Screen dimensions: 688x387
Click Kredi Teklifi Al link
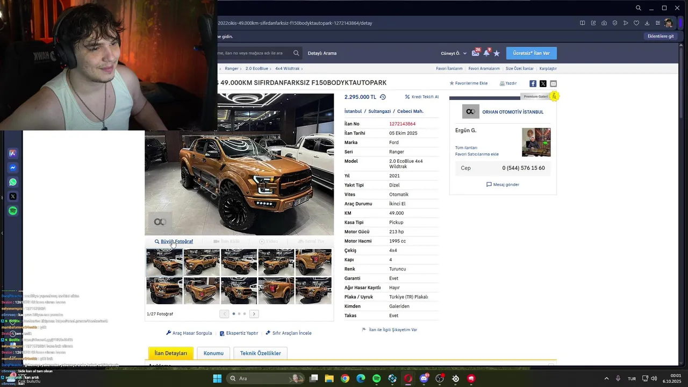(422, 97)
